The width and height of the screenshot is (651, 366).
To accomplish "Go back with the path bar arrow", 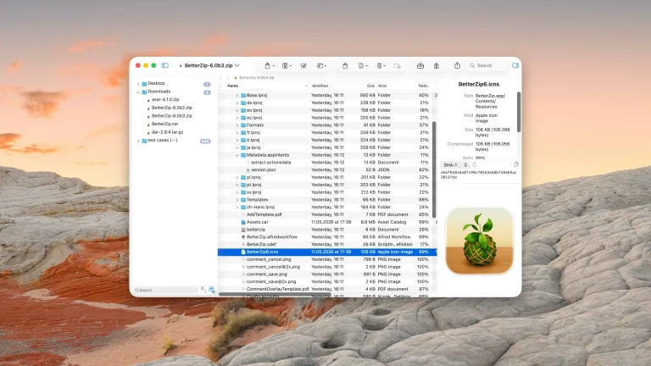I will pyautogui.click(x=221, y=78).
